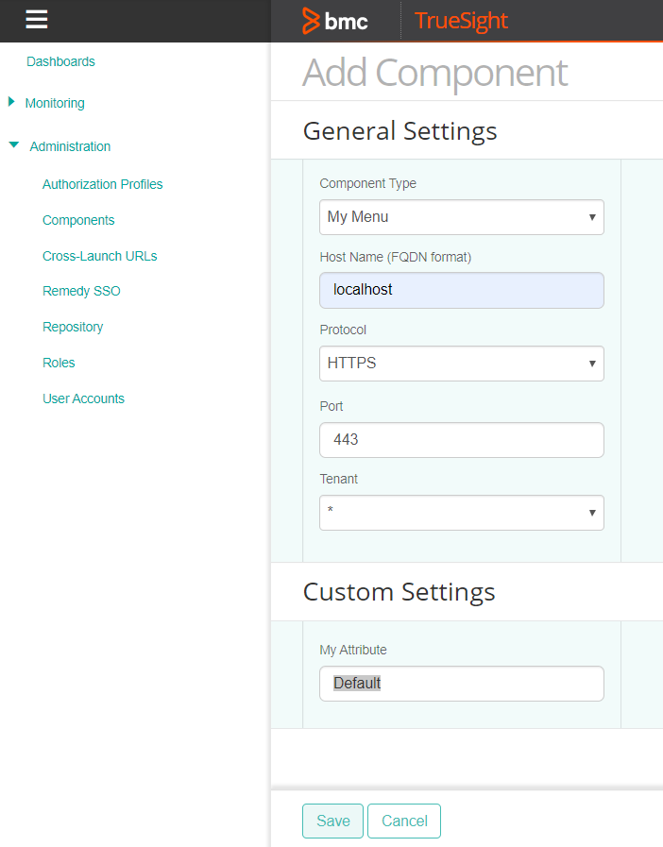
Task: Open the Repository page
Action: pyautogui.click(x=73, y=327)
